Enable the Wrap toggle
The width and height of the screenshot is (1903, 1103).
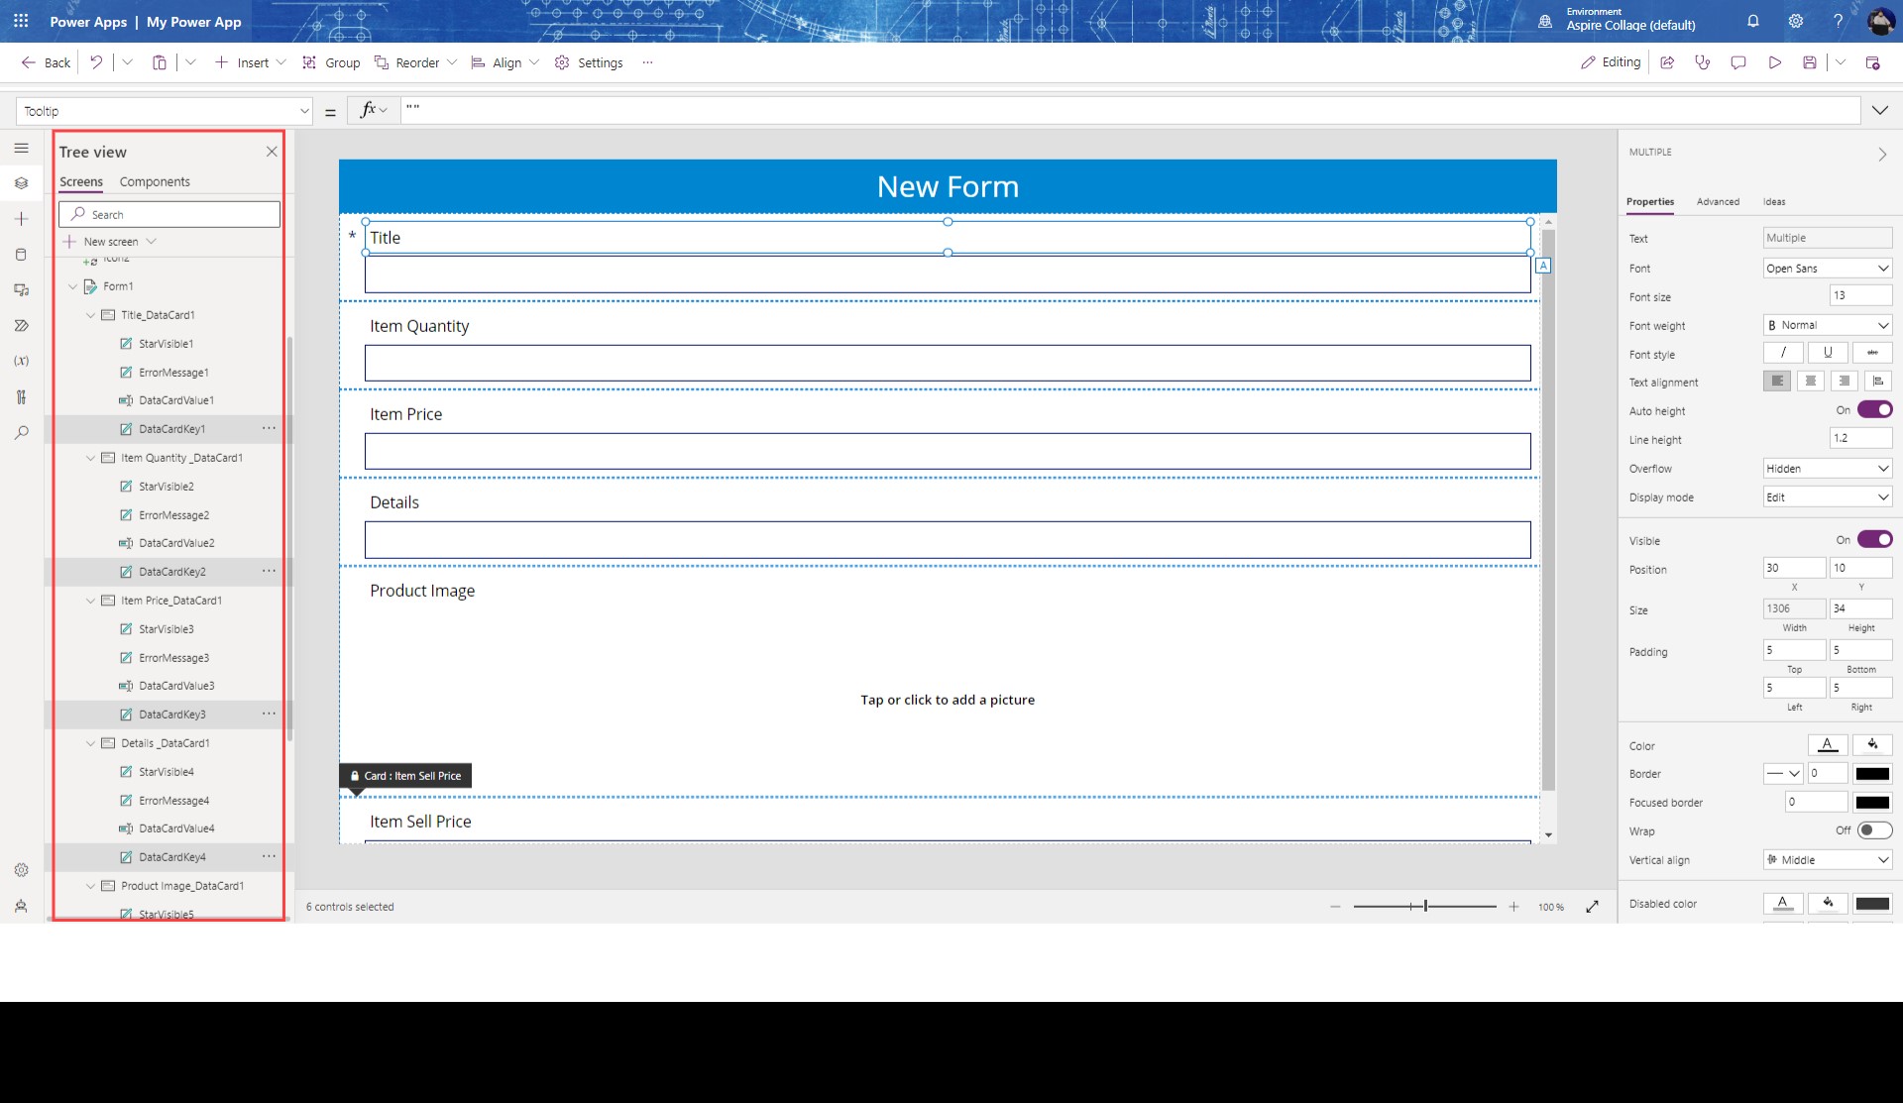click(x=1875, y=830)
